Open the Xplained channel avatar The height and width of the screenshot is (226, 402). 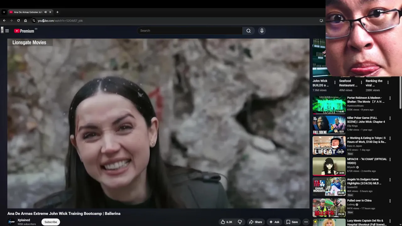tap(11, 222)
